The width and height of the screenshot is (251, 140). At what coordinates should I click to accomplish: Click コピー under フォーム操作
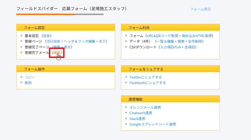[x=30, y=77]
